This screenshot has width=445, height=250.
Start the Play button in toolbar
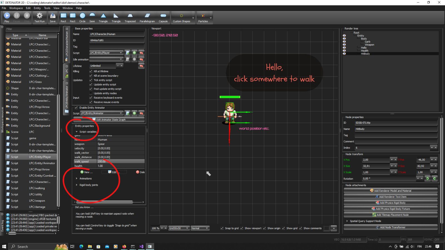tap(7, 17)
